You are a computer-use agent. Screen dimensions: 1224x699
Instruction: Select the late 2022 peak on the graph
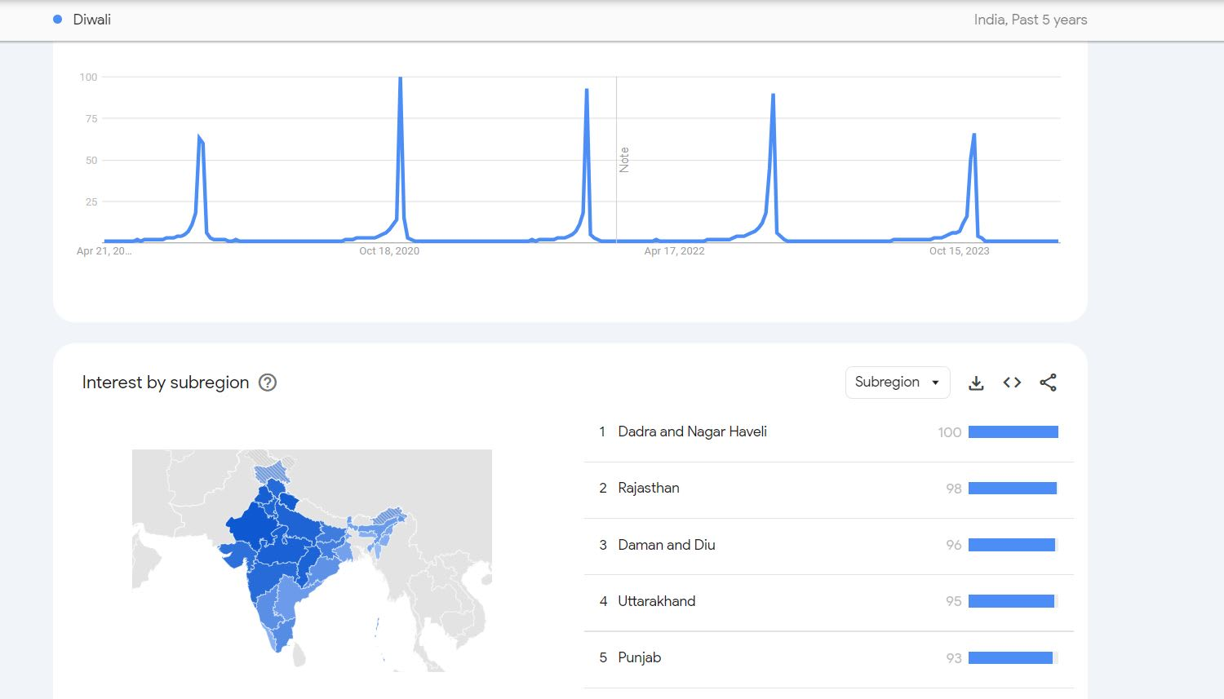(x=772, y=96)
